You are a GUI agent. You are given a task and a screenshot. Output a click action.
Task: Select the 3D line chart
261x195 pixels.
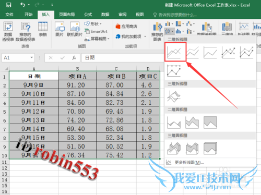point(174,96)
